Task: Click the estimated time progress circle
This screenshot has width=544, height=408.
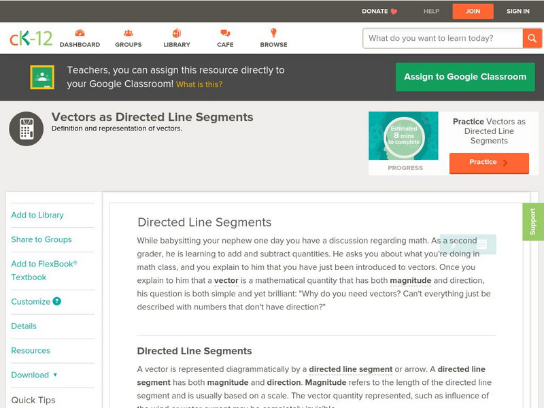Action: pyautogui.click(x=404, y=135)
